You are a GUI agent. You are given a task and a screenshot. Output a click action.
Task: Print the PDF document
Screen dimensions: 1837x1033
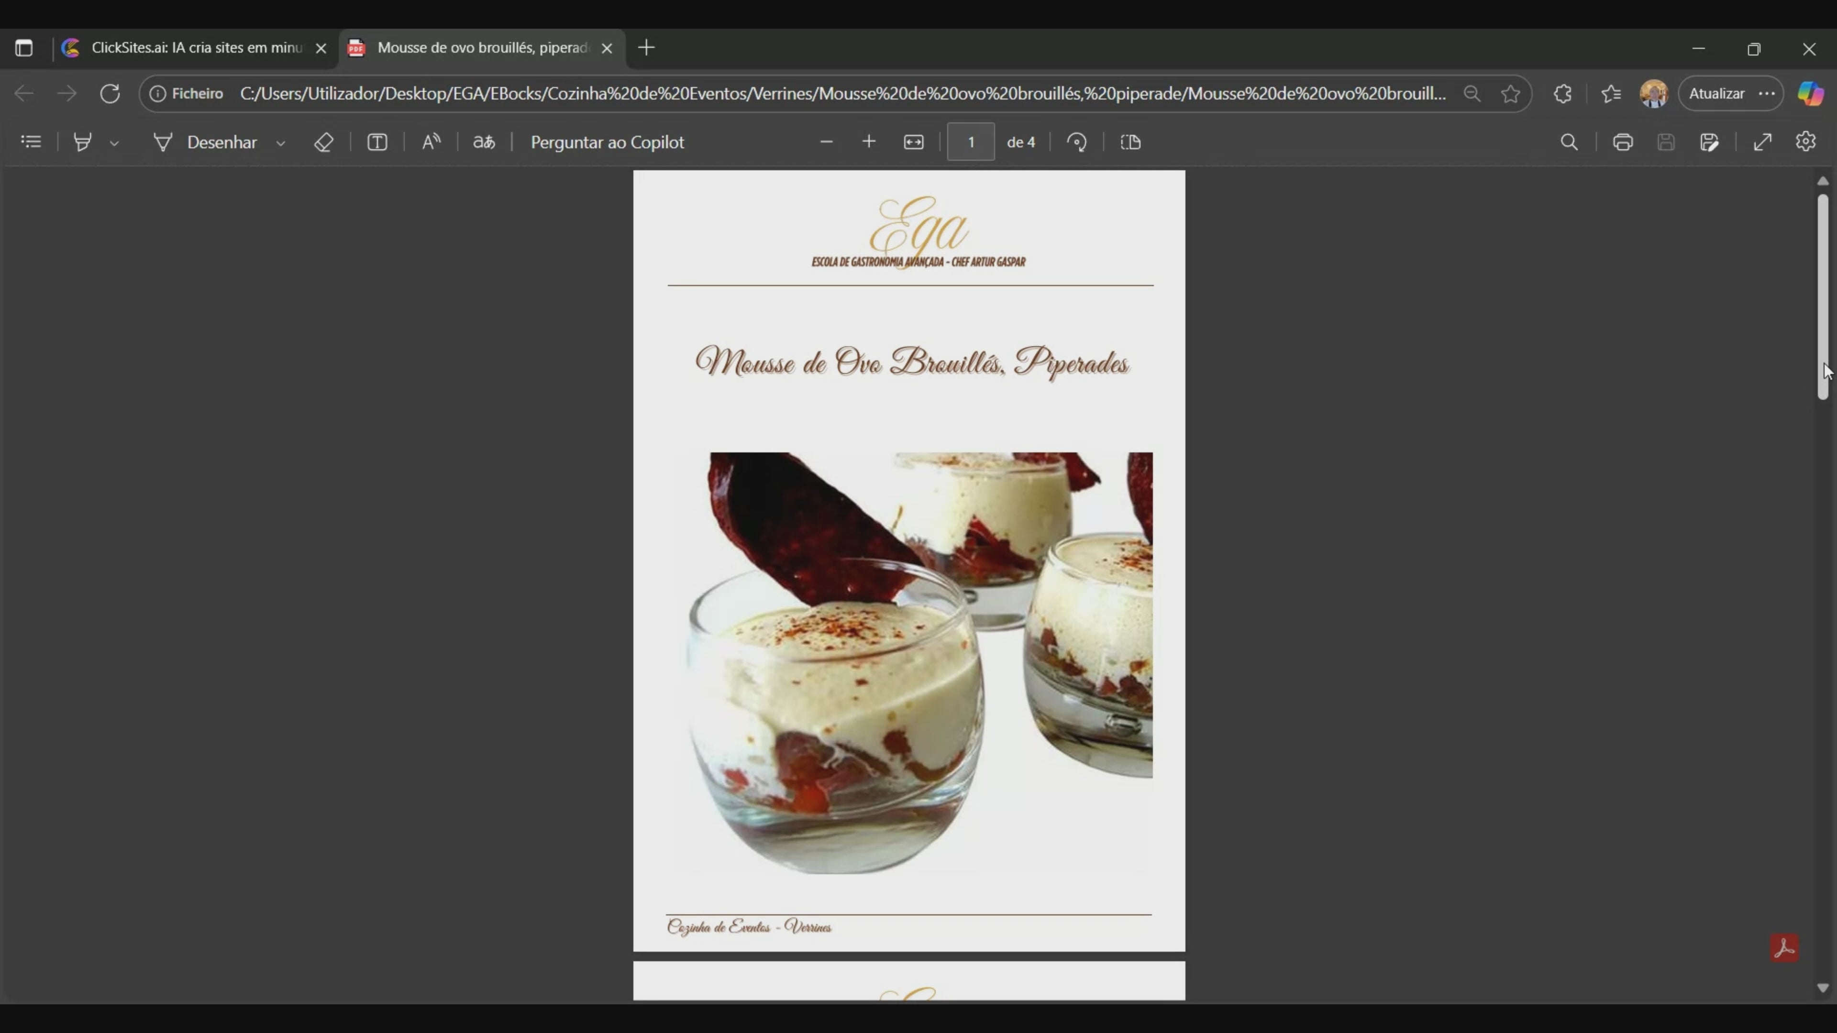(x=1623, y=142)
